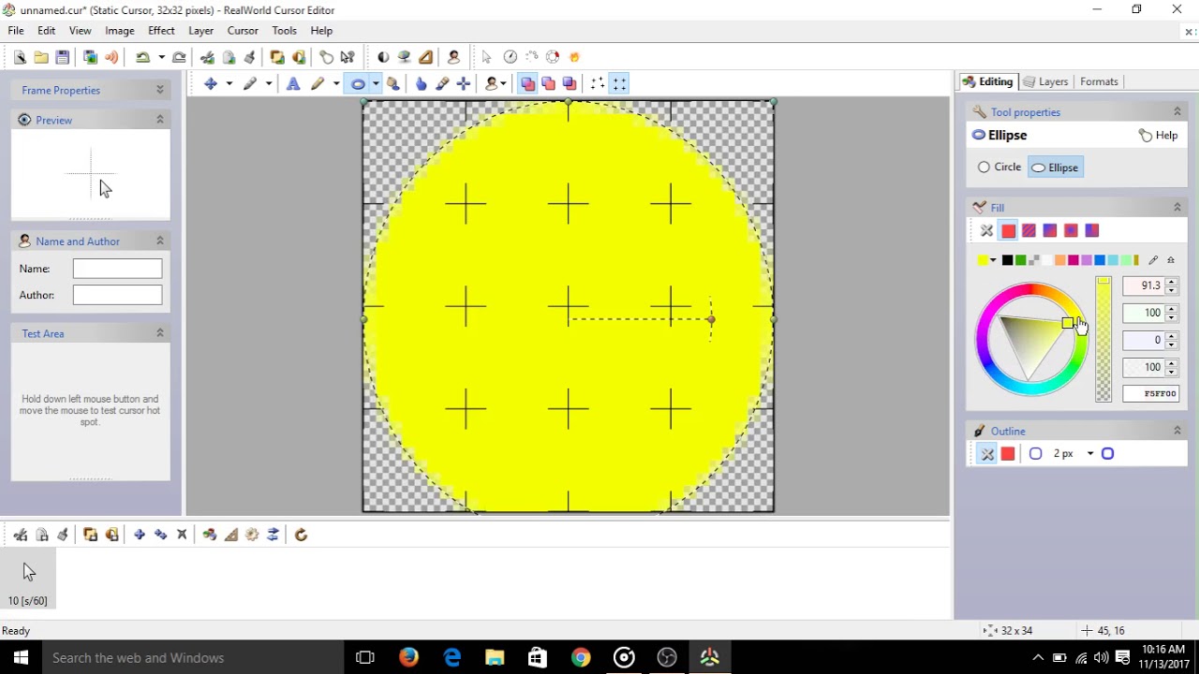The width and height of the screenshot is (1199, 674).
Task: Switch to the Formats tab
Action: [x=1099, y=81]
